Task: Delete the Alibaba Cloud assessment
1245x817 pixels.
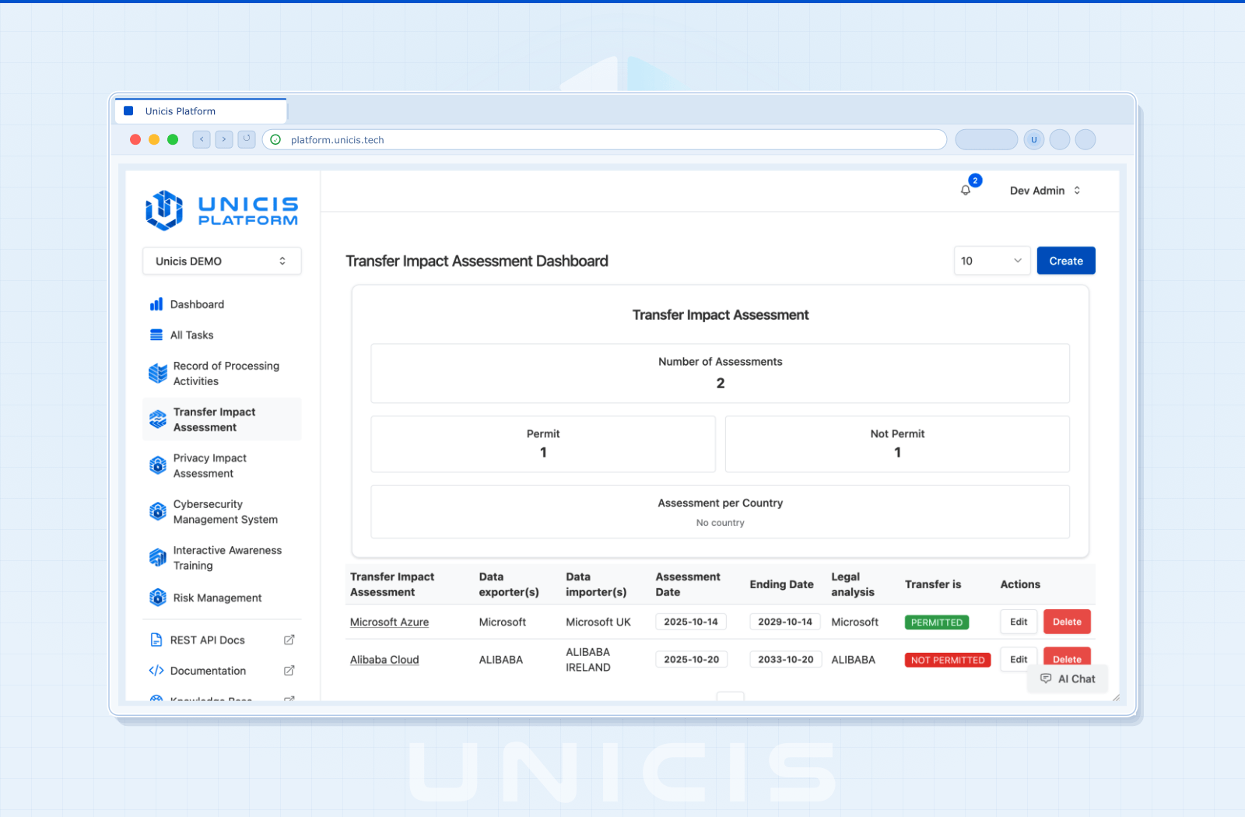Action: pos(1067,657)
